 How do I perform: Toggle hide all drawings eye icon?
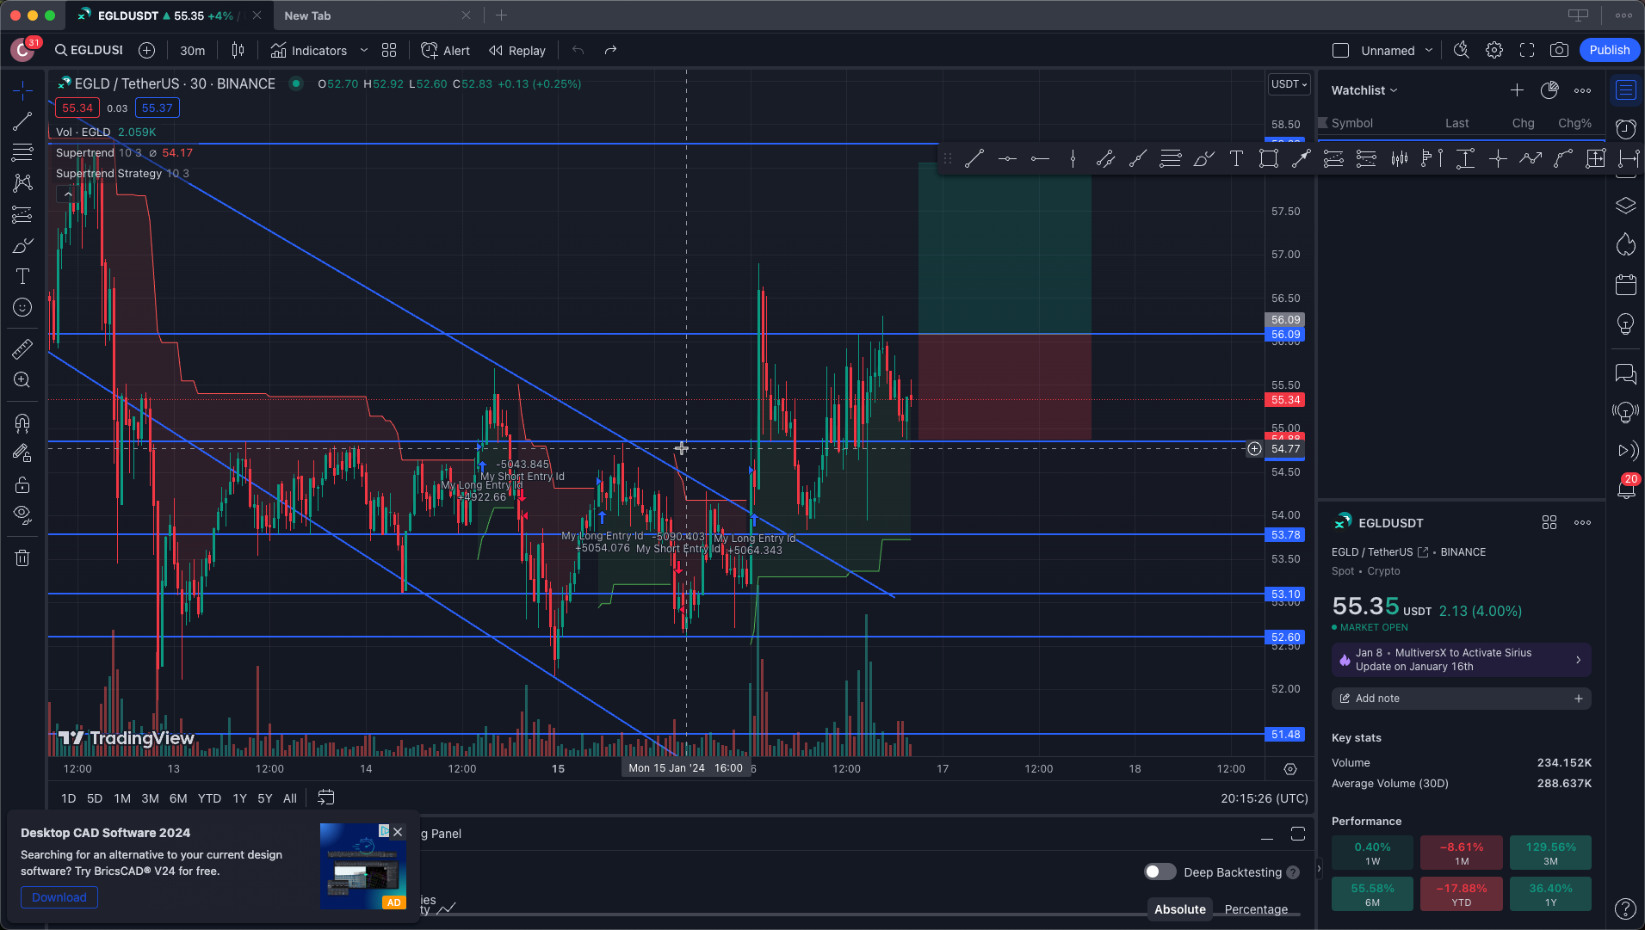click(x=22, y=514)
